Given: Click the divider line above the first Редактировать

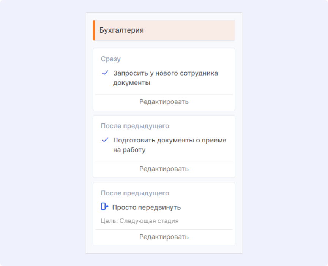Looking at the screenshot, I should [x=164, y=94].
